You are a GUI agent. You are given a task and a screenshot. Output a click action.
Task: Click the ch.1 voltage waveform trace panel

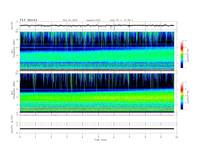[98, 25]
